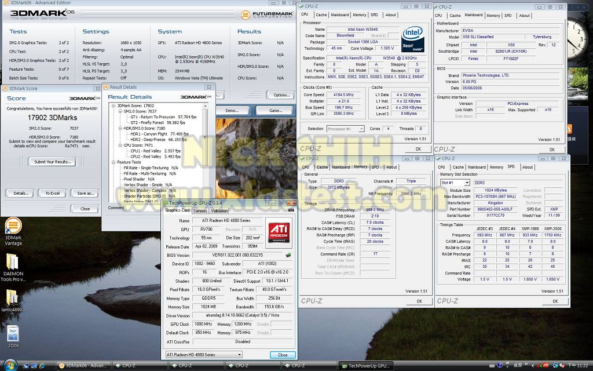Image resolution: width=593 pixels, height=371 pixels.
Task: Click the BIOS save chip icon in GPU-Z
Action: coord(288,255)
